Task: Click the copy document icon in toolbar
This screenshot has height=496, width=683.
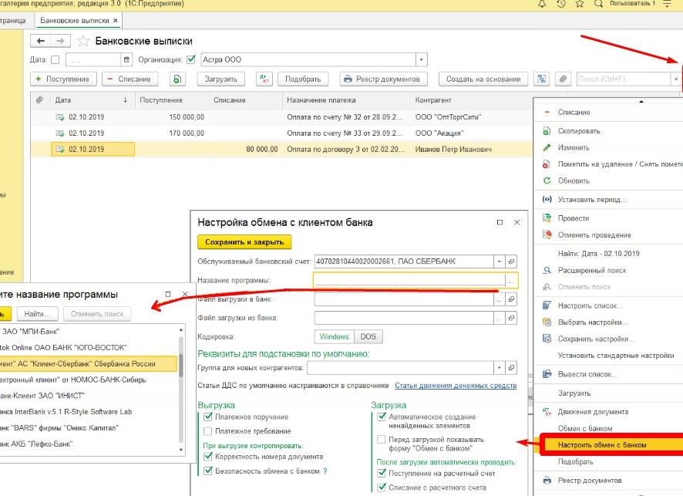Action: click(x=177, y=79)
